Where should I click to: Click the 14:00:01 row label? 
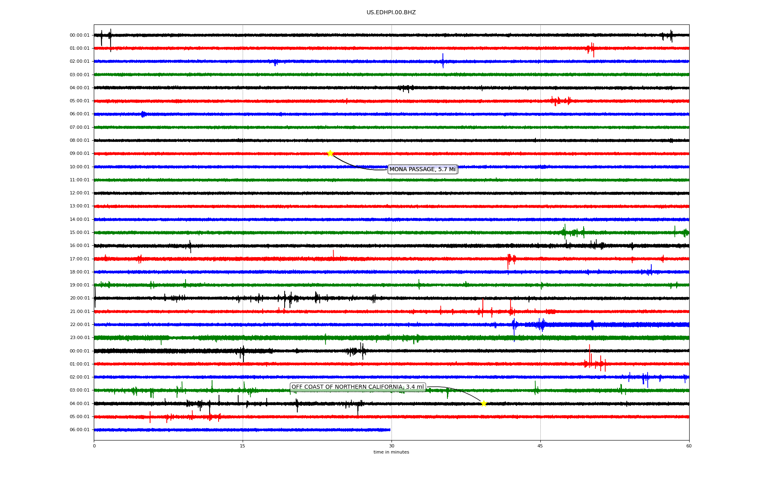click(80, 220)
